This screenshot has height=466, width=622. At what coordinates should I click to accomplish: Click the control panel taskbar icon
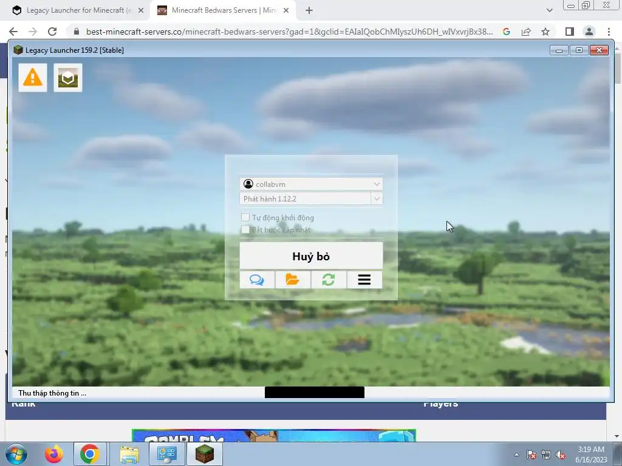coord(166,454)
